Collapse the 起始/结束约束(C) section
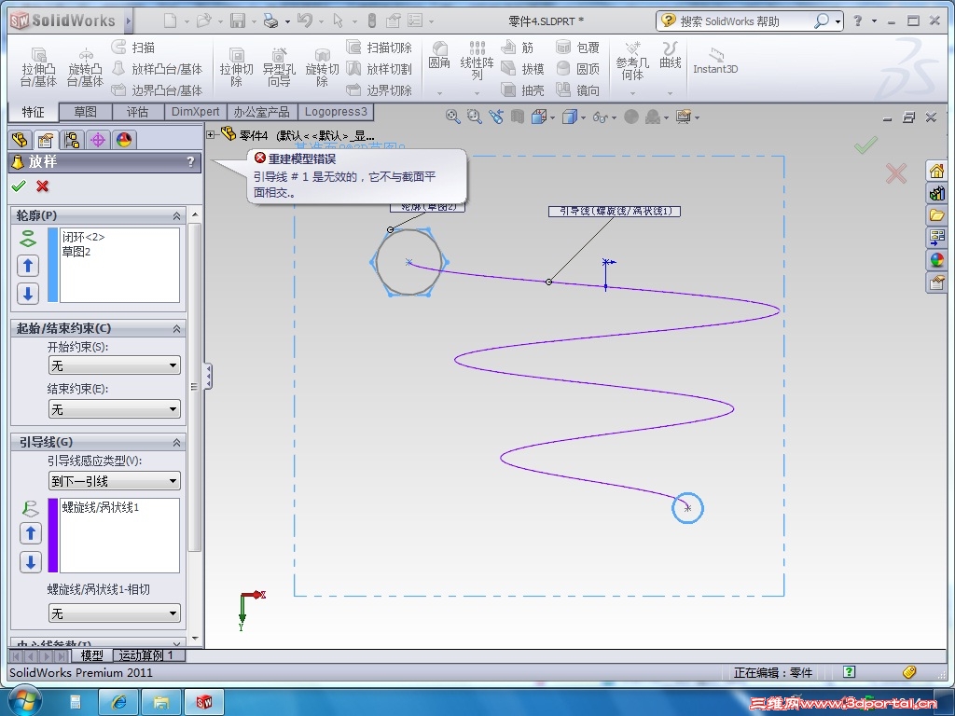 coord(176,329)
